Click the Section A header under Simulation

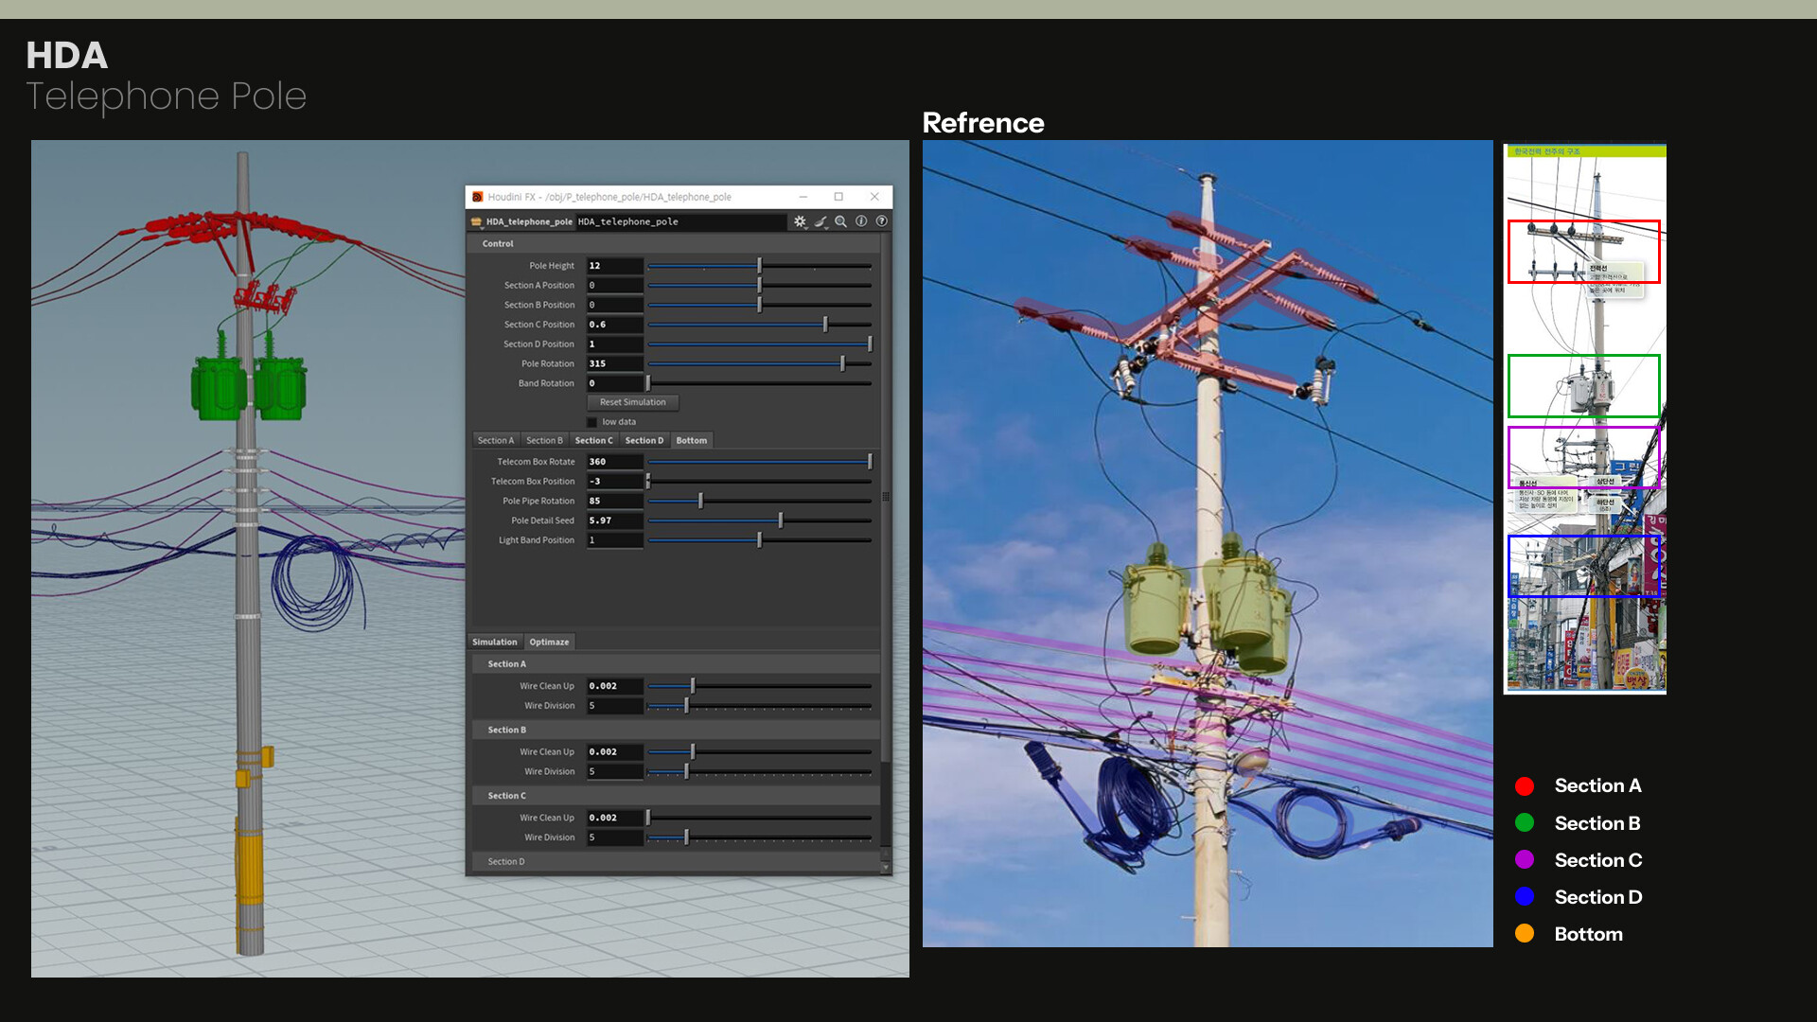click(675, 664)
